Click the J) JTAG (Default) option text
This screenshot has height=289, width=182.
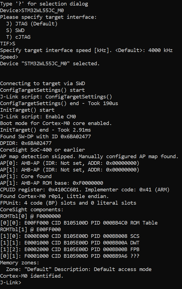32,24
